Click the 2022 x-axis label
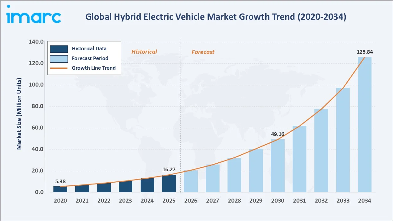The width and height of the screenshot is (393, 221). pos(104,201)
